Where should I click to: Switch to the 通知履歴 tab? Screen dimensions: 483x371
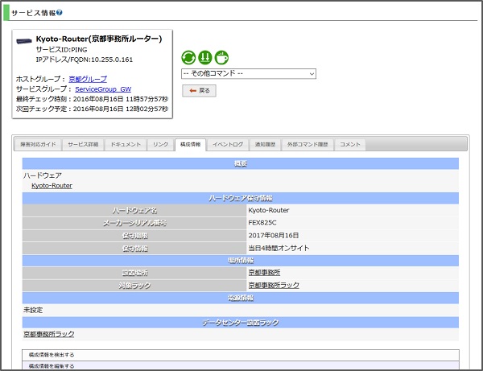point(265,144)
